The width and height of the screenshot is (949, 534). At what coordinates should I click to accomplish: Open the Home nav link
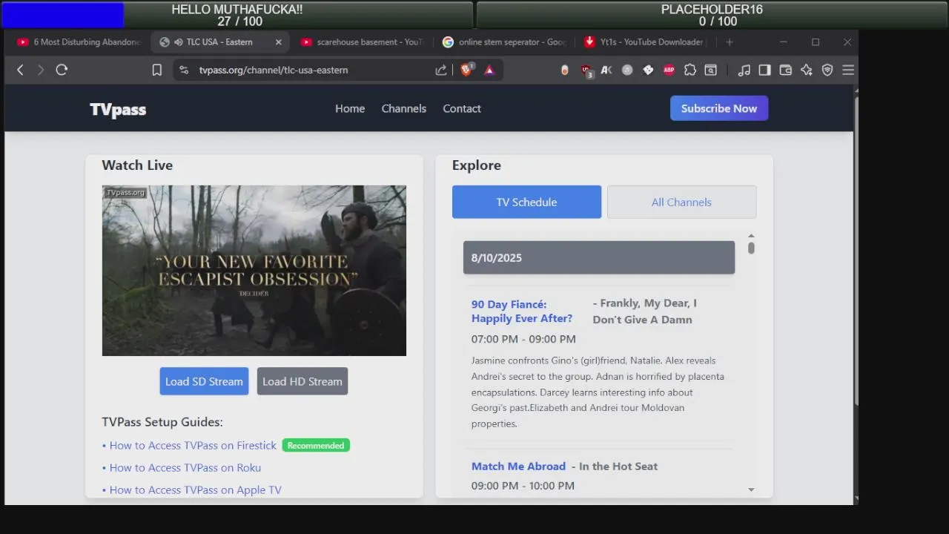coord(350,108)
